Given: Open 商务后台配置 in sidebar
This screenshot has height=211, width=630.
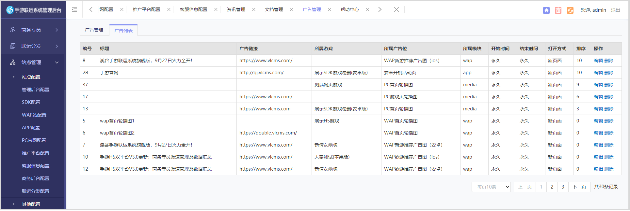Looking at the screenshot, I should [x=36, y=178].
